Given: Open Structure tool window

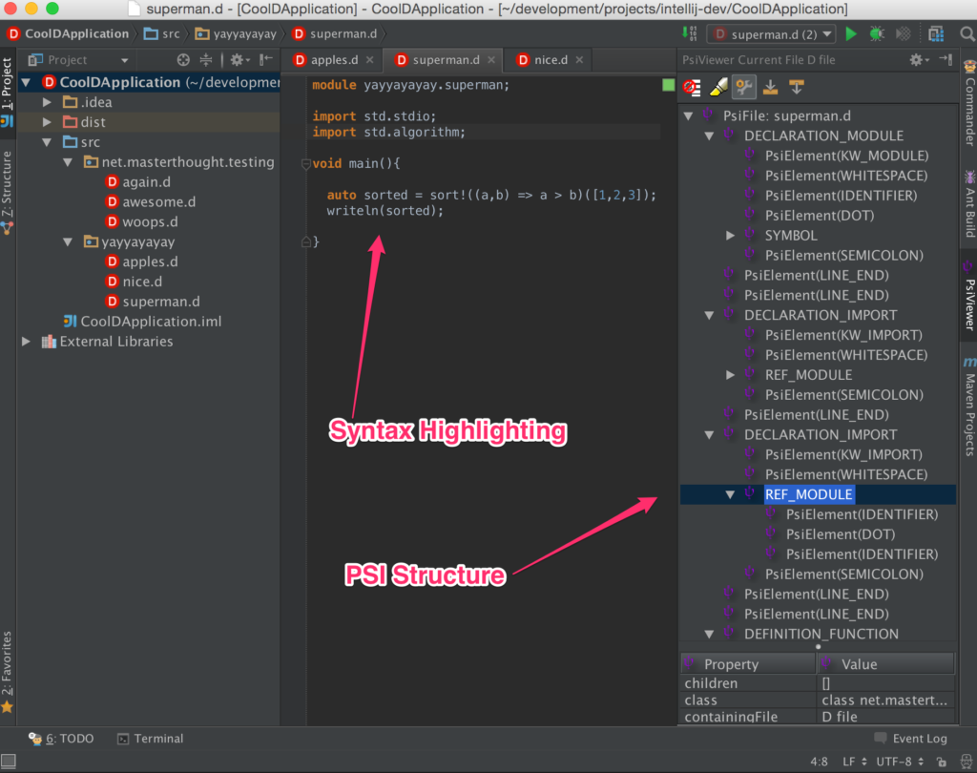Looking at the screenshot, I should 7,193.
